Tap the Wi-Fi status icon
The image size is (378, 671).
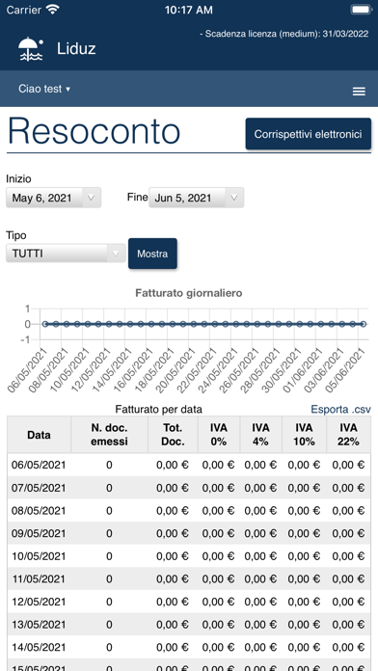click(x=53, y=10)
